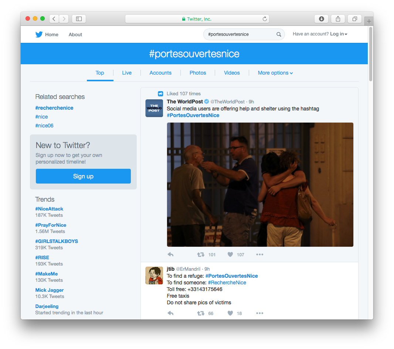Reload the page in Safari's address bar

pyautogui.click(x=265, y=19)
